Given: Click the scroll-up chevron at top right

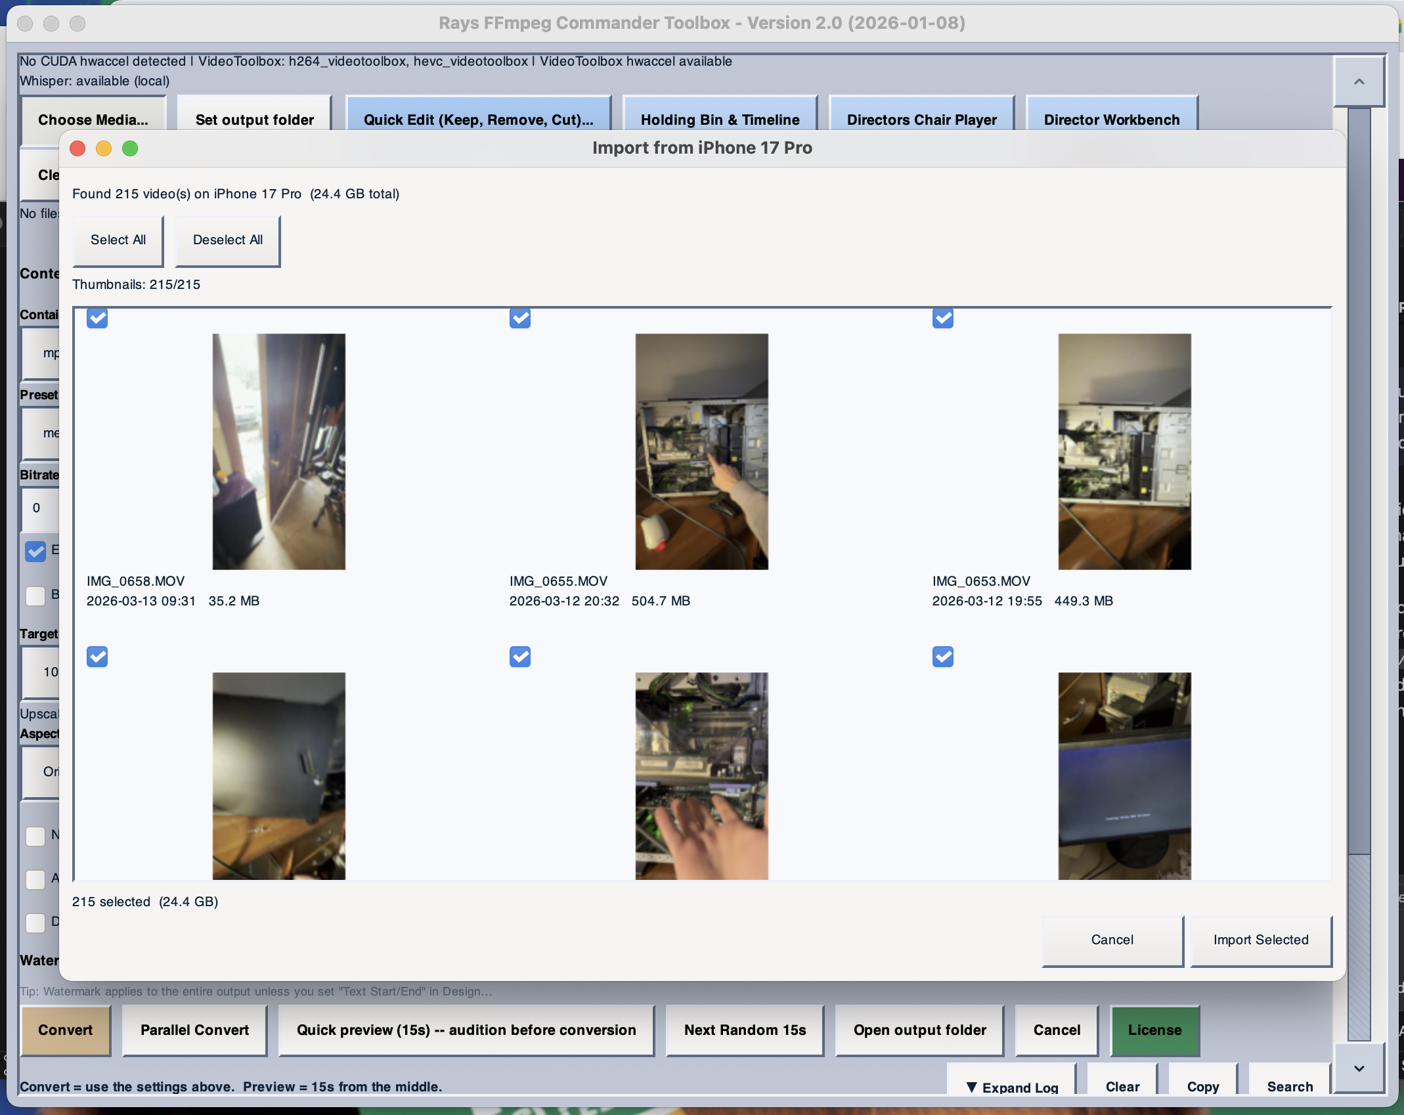Looking at the screenshot, I should pos(1359,81).
